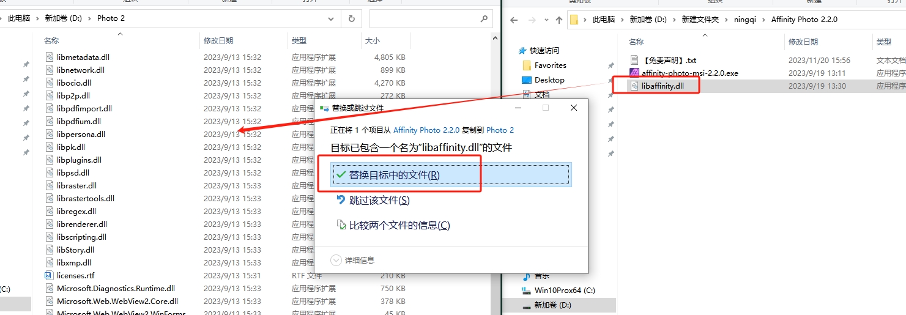
Task: Click 此电脑 breadcrumb in left address bar
Action: (x=19, y=18)
